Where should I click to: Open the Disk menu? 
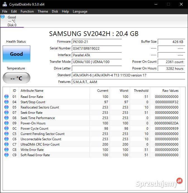click(55, 11)
